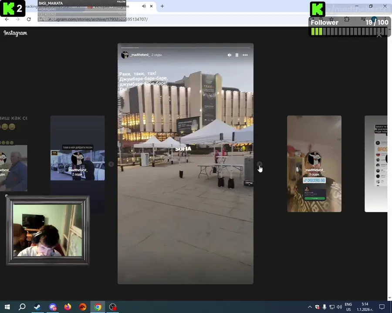Click the browser forward arrow
The height and width of the screenshot is (313, 392).
tap(17, 19)
